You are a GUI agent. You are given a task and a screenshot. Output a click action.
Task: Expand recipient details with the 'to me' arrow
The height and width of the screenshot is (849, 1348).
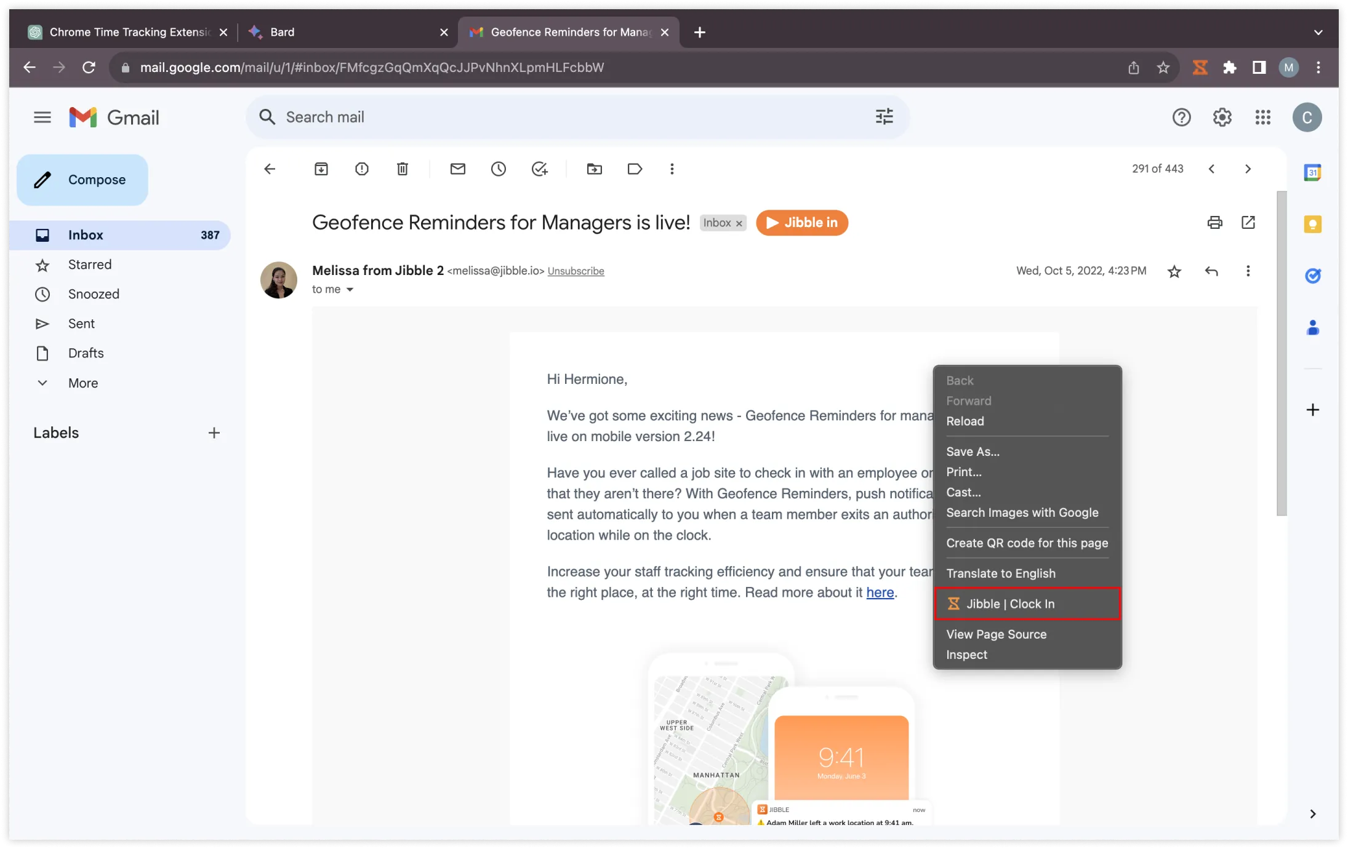pyautogui.click(x=350, y=289)
